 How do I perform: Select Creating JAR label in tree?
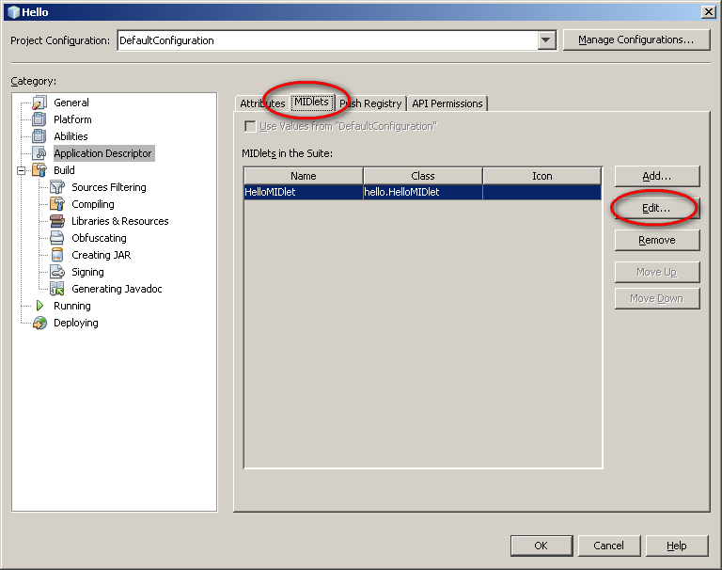[x=102, y=255]
